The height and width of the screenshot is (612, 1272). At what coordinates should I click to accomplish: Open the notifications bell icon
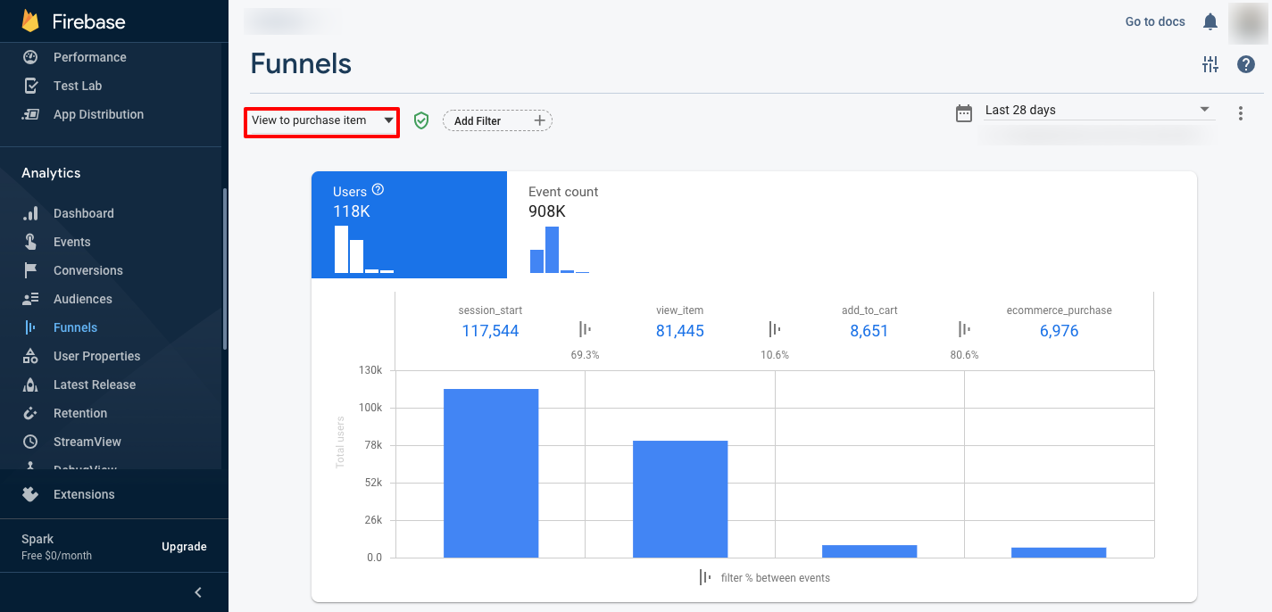pyautogui.click(x=1210, y=21)
